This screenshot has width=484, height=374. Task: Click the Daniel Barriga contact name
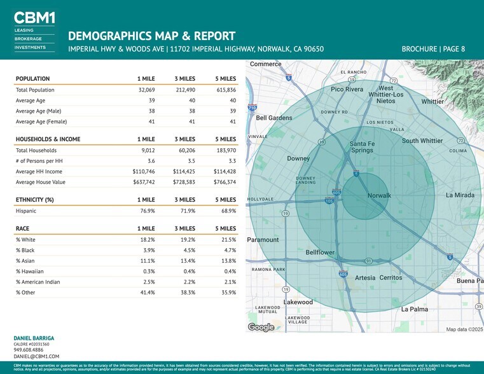point(34,338)
